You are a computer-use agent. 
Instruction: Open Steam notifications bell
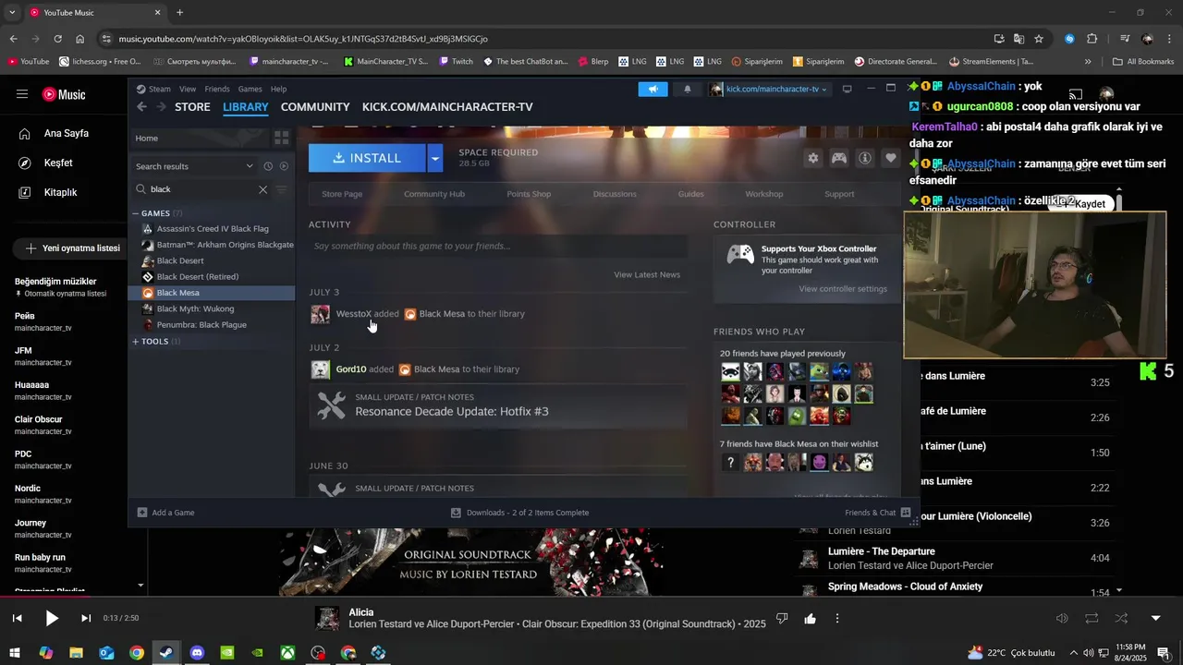[x=687, y=89]
